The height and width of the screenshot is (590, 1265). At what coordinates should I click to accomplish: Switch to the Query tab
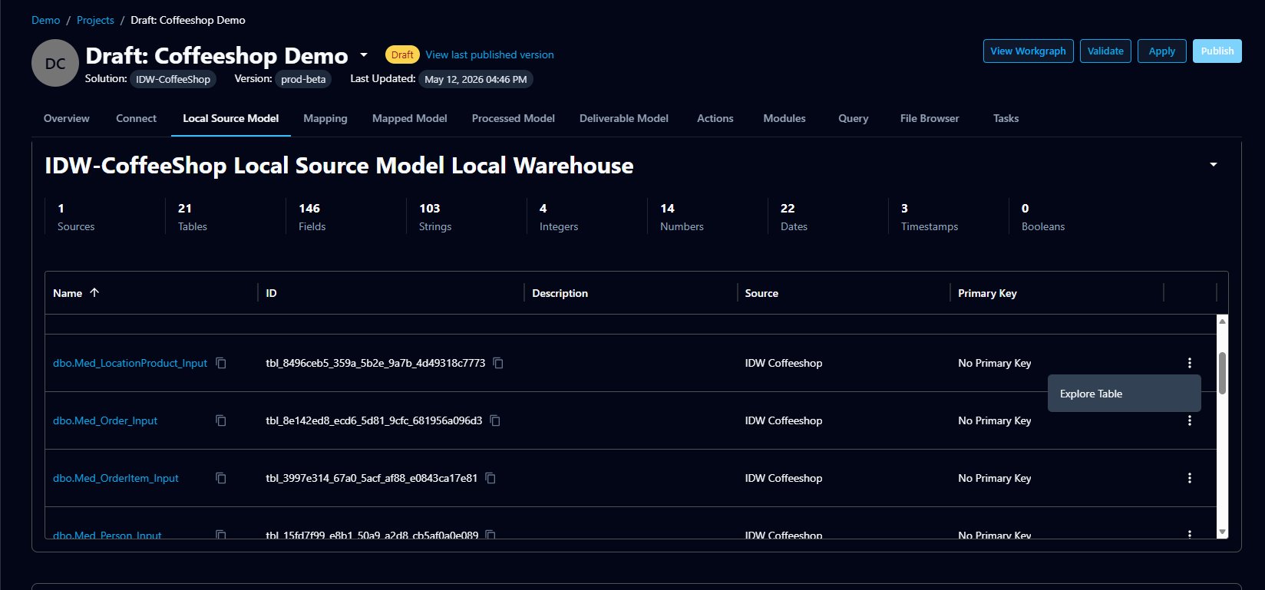tap(854, 118)
